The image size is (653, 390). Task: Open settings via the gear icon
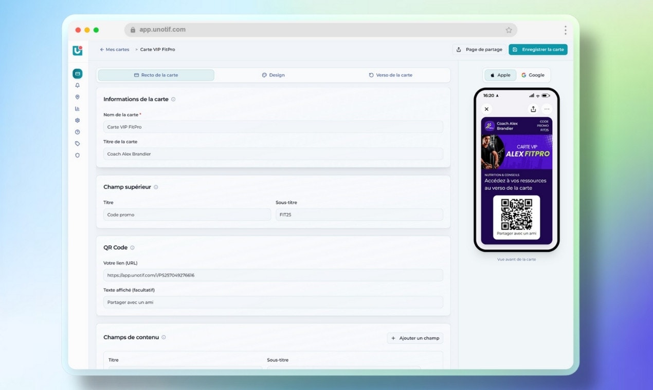point(77,120)
